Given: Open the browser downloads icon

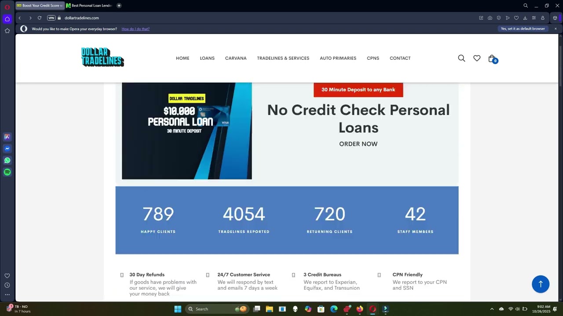Looking at the screenshot, I should point(525,18).
